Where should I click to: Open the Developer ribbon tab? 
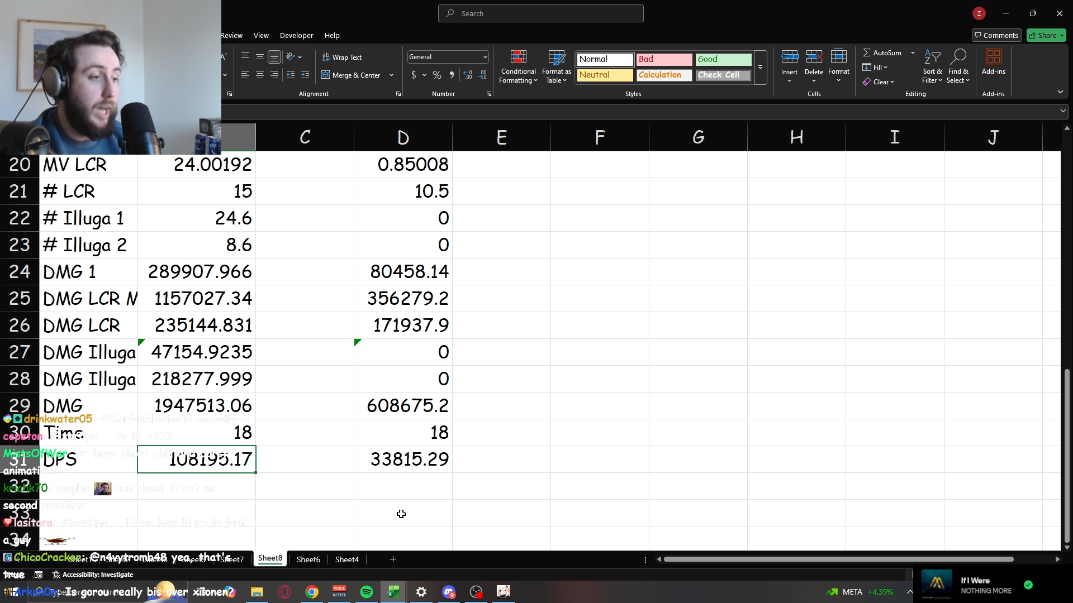coord(296,35)
